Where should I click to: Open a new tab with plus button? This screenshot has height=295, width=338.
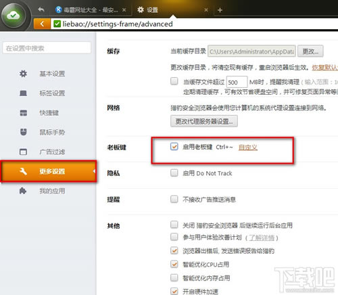tap(220, 10)
